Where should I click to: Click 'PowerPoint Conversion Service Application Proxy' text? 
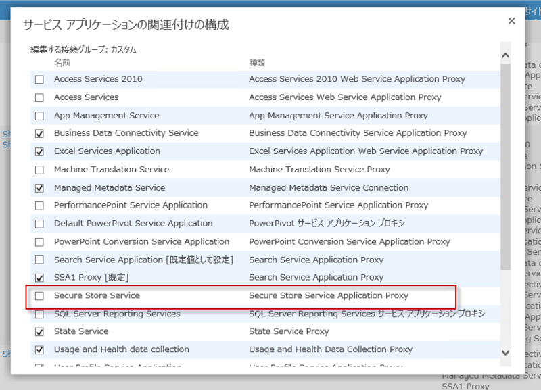tap(350, 241)
